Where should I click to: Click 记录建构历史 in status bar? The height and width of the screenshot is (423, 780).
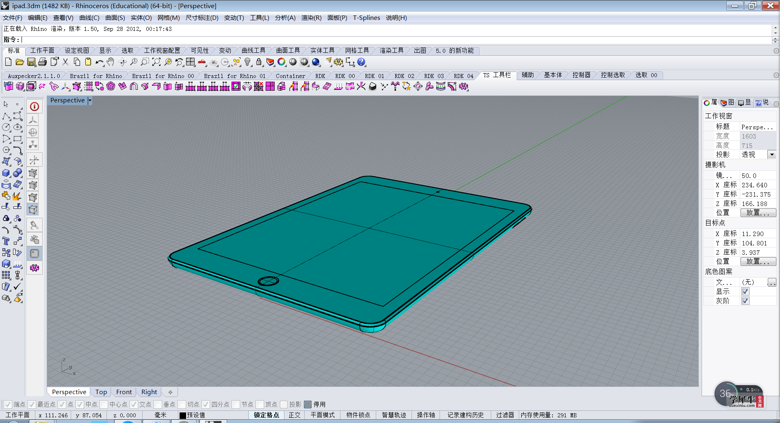click(x=465, y=415)
